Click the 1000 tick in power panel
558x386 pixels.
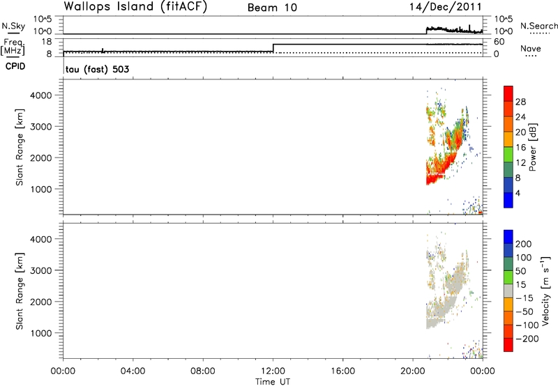[x=41, y=189]
